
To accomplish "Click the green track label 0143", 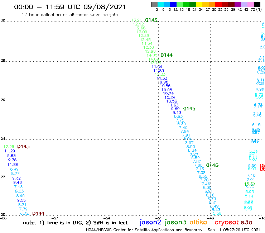I will [x=151, y=20].
